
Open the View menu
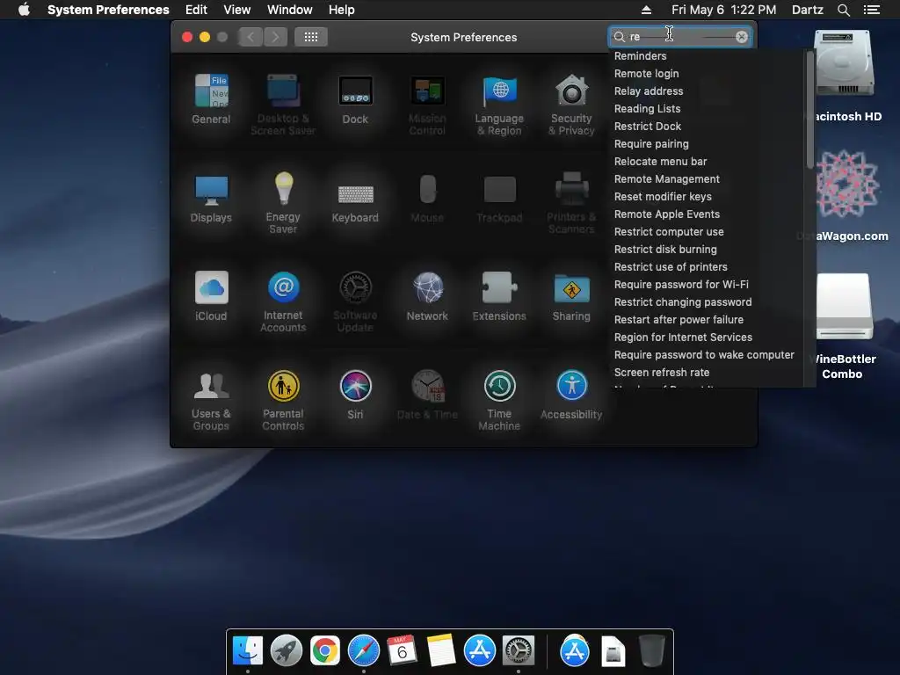(x=237, y=10)
